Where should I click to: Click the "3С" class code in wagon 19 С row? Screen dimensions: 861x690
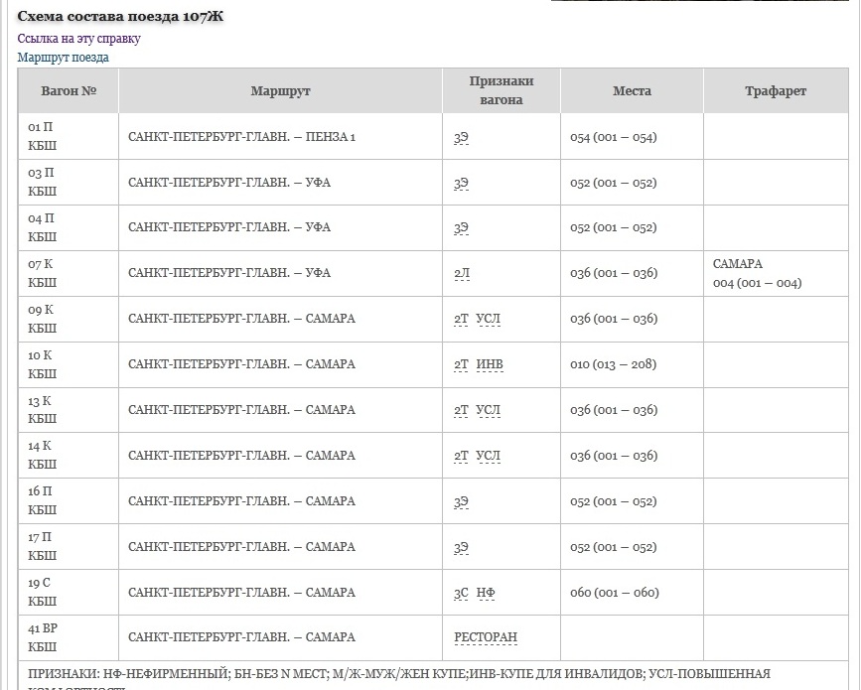pyautogui.click(x=461, y=594)
